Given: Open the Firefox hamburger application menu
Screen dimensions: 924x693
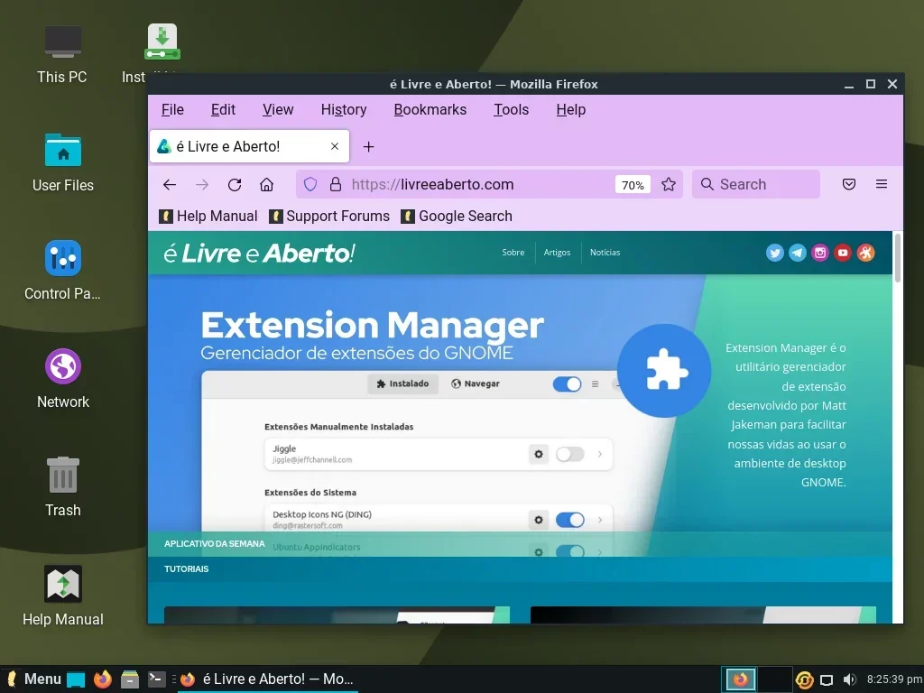Looking at the screenshot, I should tap(882, 184).
